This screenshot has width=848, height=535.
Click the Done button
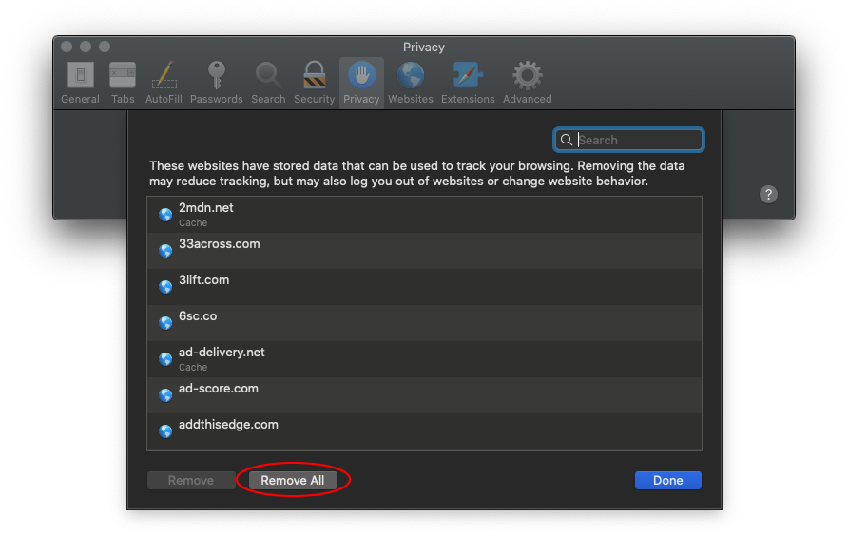[668, 480]
